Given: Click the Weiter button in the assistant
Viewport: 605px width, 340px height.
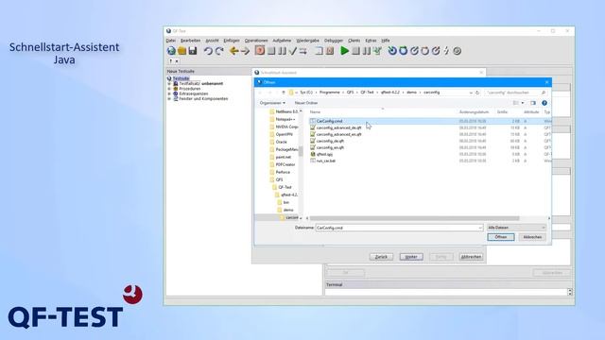Looking at the screenshot, I should (411, 257).
